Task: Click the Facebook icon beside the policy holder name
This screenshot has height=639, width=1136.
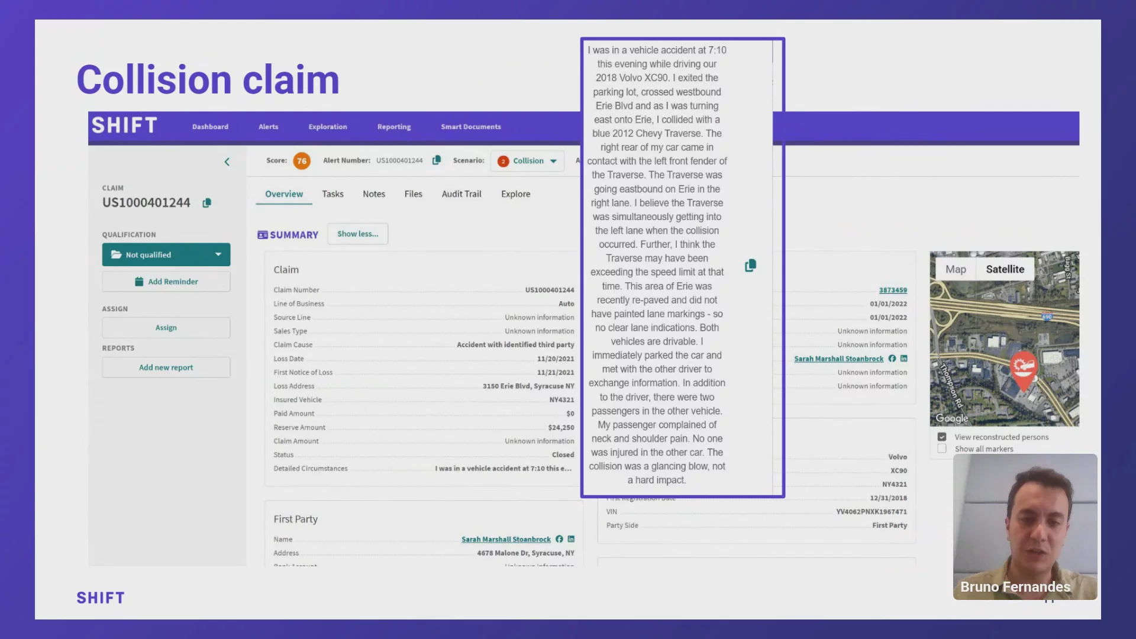Action: point(892,359)
